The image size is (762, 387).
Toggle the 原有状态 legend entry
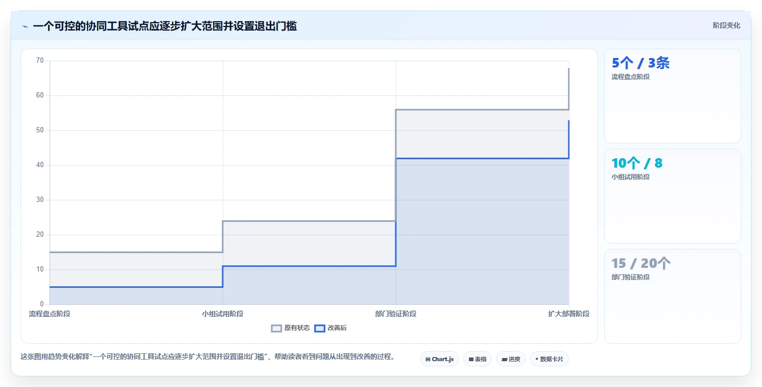pyautogui.click(x=290, y=328)
